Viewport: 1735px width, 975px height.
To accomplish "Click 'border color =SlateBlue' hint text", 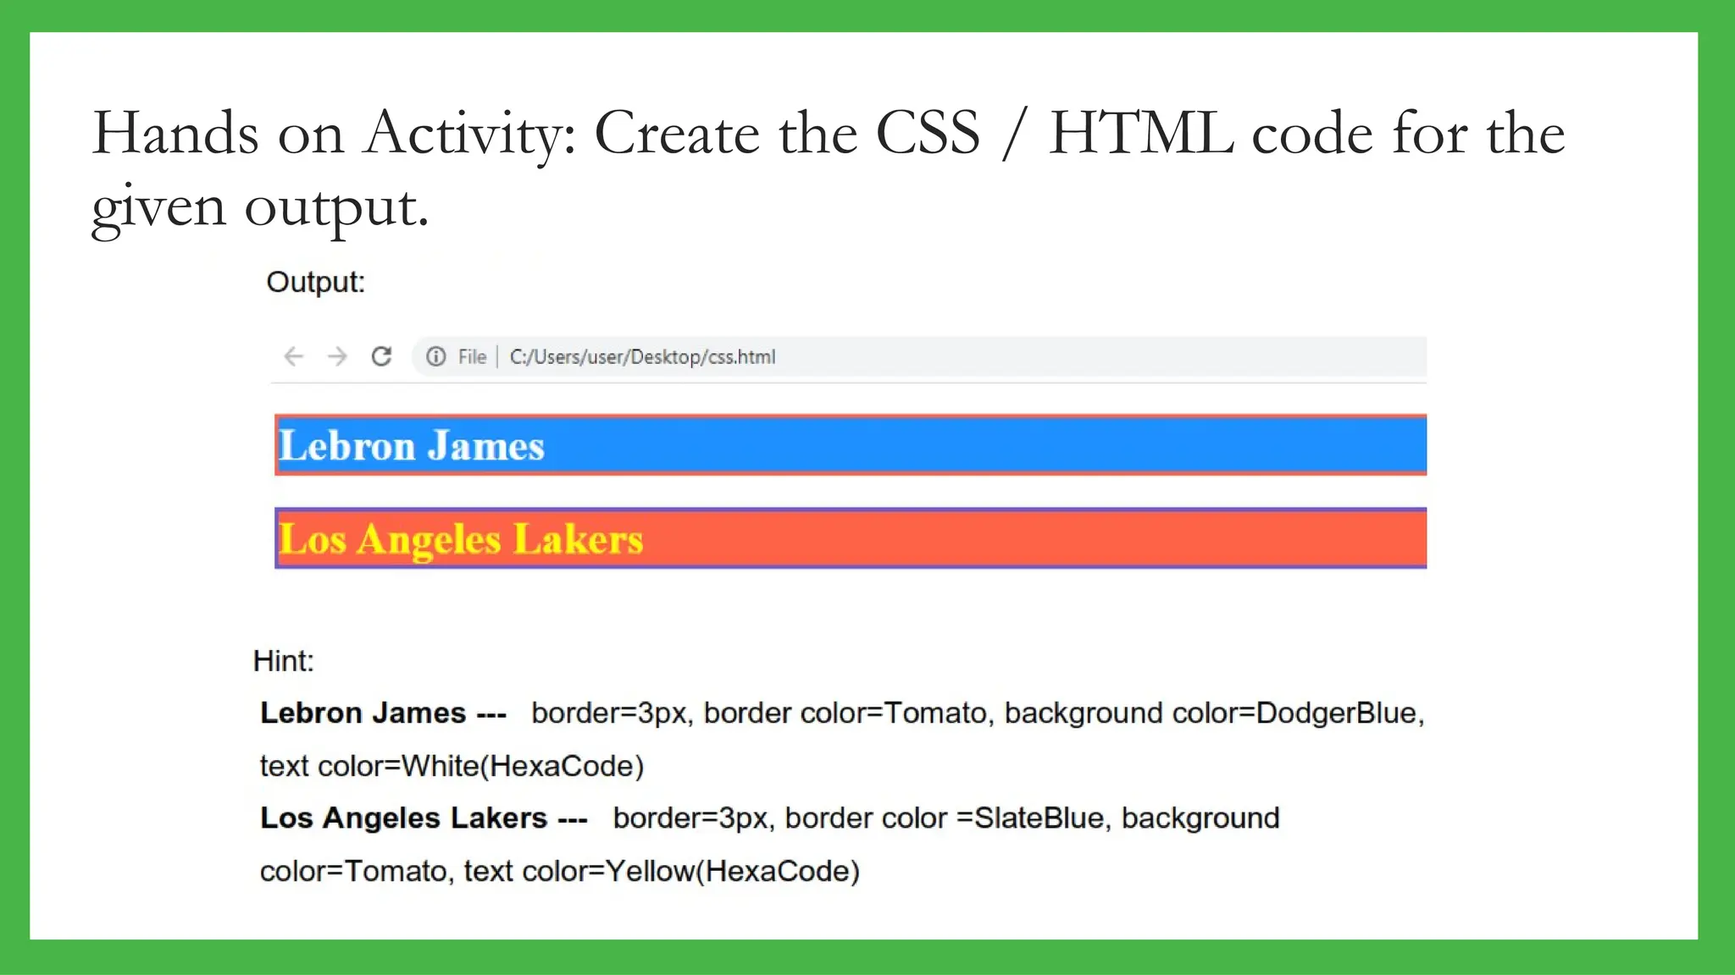I will (945, 818).
